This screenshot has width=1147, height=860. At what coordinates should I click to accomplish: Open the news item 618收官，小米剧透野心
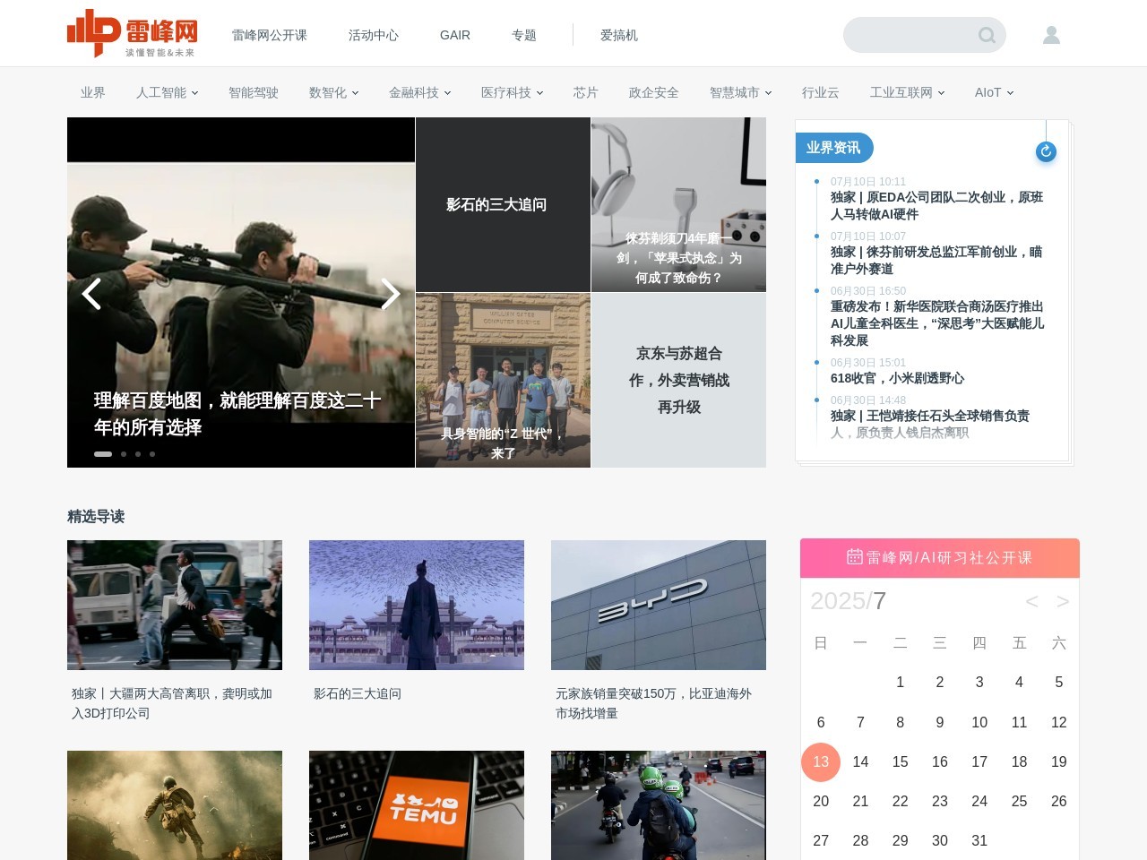point(897,378)
